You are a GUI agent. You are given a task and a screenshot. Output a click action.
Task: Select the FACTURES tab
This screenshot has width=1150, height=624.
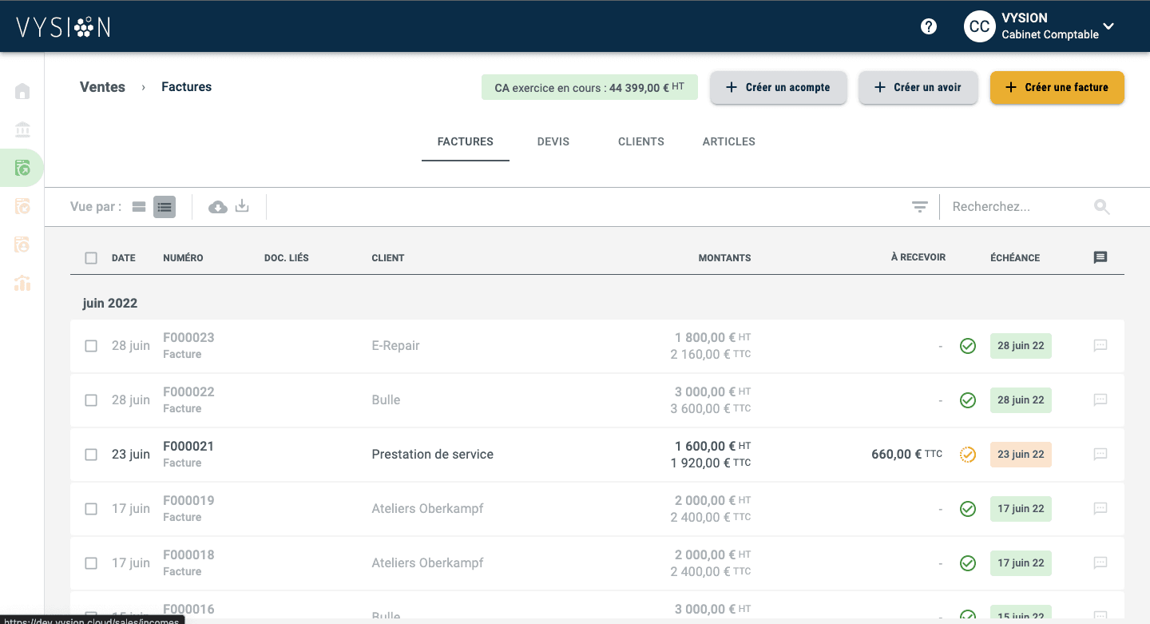(x=466, y=141)
